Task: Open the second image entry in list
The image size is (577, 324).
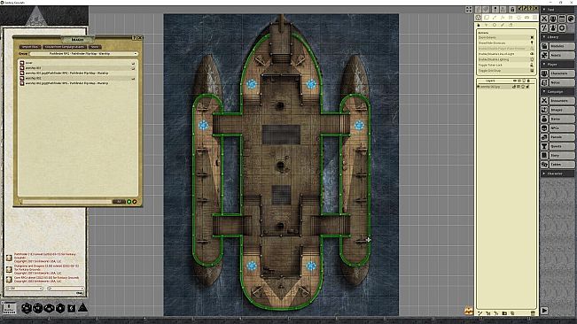Action: pyautogui.click(x=77, y=68)
